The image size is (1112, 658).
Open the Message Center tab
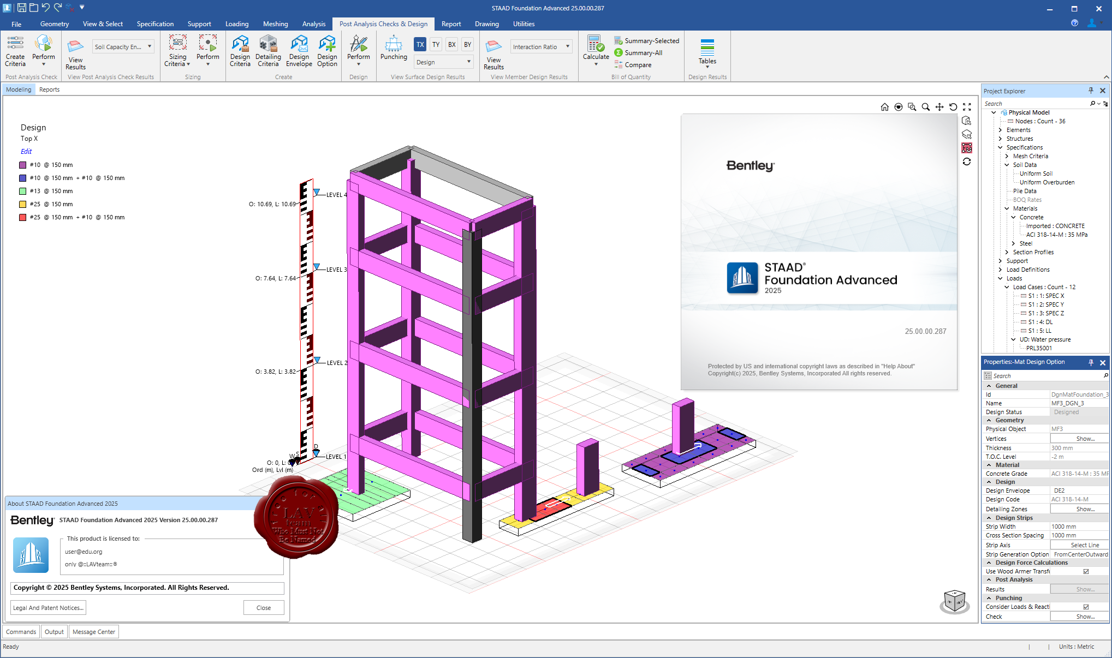coord(94,632)
